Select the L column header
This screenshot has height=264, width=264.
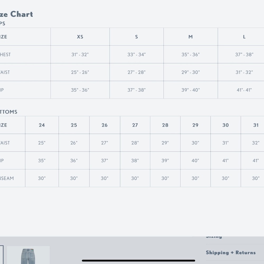[x=244, y=37]
